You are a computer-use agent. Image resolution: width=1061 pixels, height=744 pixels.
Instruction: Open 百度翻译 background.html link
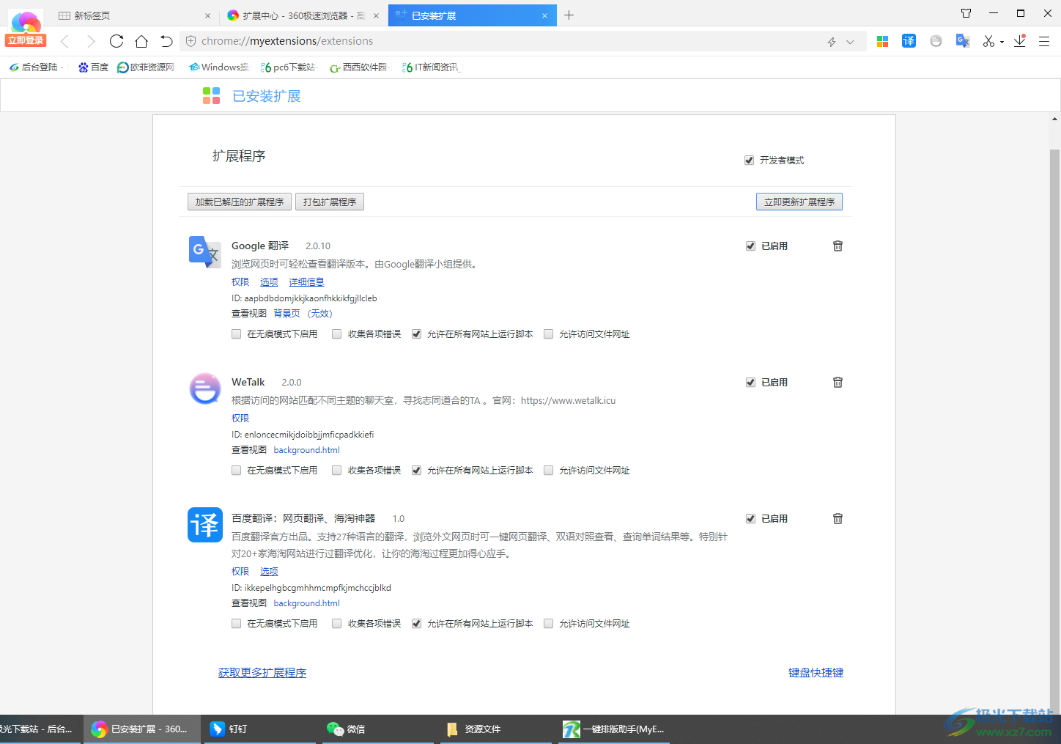[x=306, y=603]
